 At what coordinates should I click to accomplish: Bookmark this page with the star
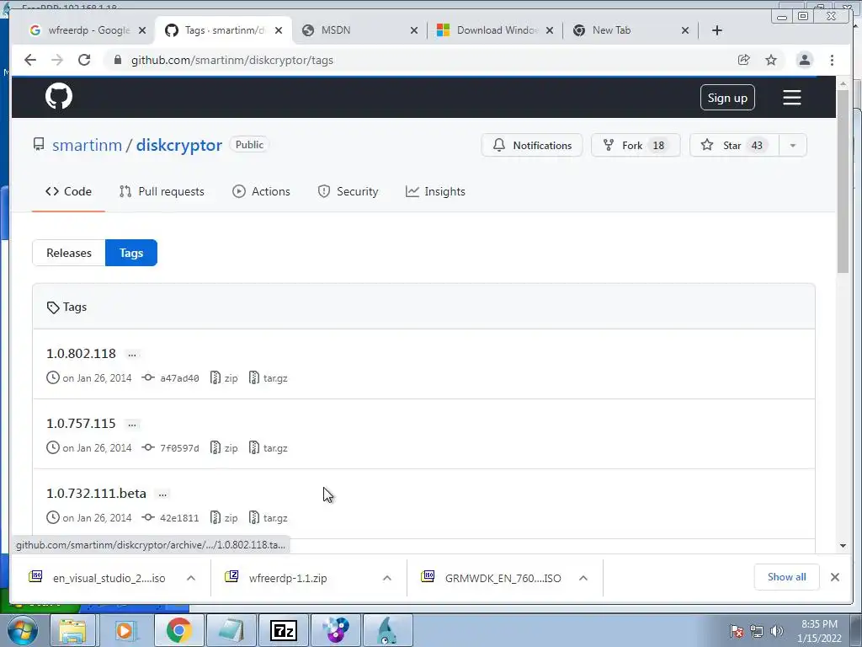click(x=771, y=60)
